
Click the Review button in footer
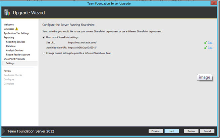(x=191, y=131)
